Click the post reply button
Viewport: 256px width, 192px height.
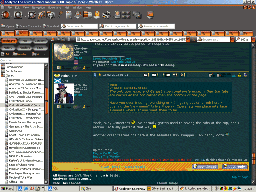(x=235, y=166)
